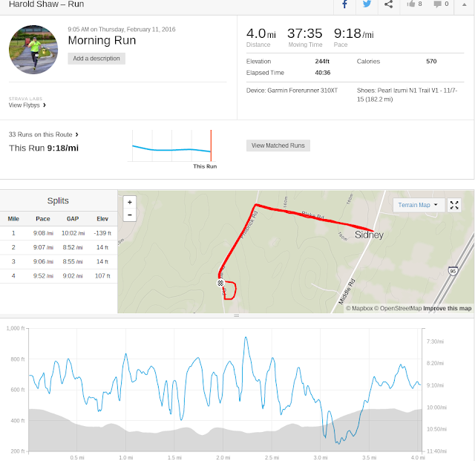This screenshot has height=461, width=475.
Task: Select mile 1 row in Splits
Action: pos(59,233)
